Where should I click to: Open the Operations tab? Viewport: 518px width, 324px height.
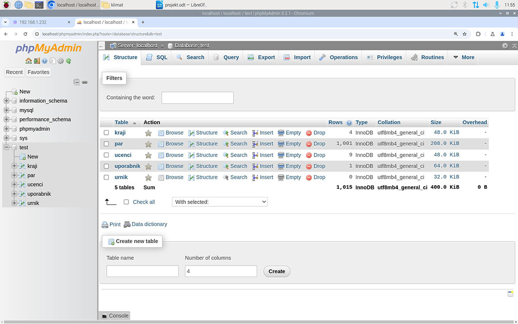pyautogui.click(x=338, y=57)
